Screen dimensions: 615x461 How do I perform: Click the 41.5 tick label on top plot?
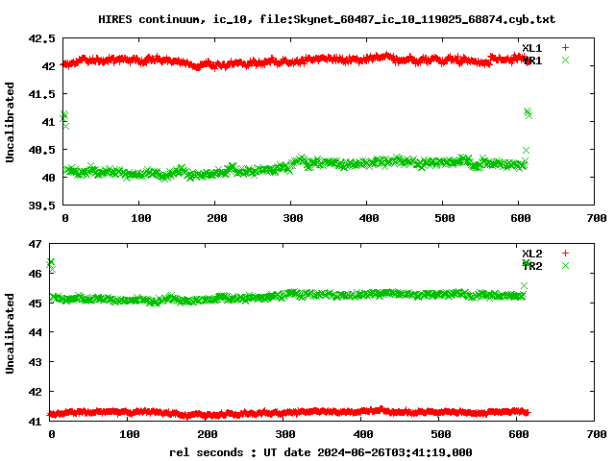41,94
